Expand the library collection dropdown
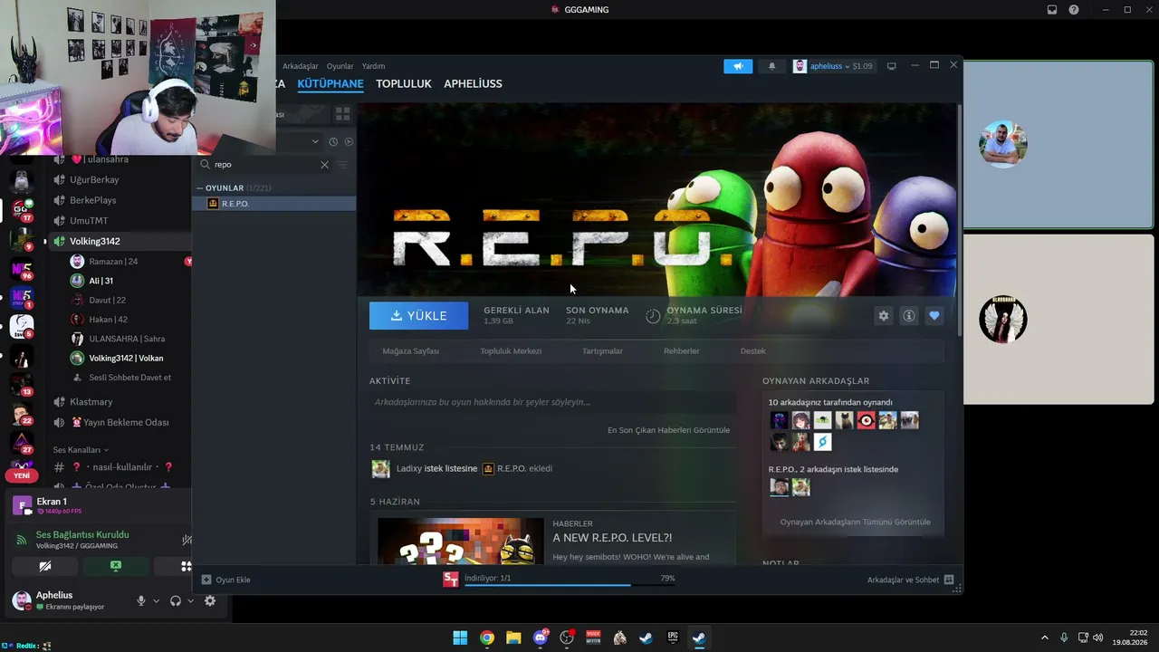 [x=315, y=142]
